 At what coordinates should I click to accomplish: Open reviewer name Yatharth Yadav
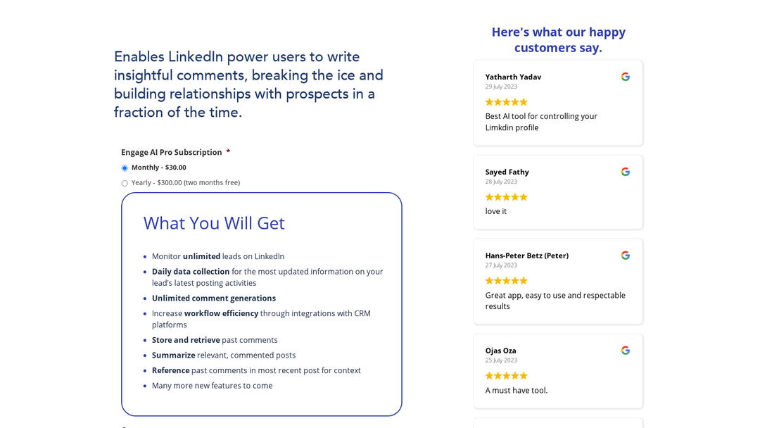513,77
